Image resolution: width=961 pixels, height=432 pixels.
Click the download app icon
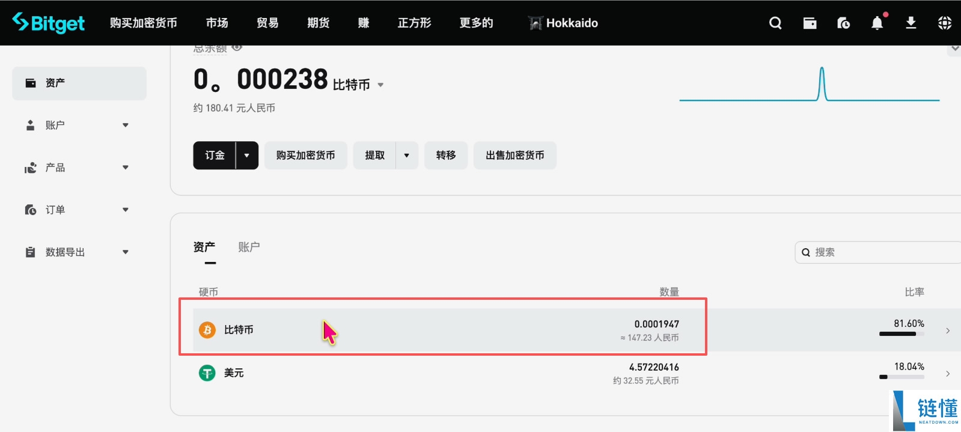(911, 23)
